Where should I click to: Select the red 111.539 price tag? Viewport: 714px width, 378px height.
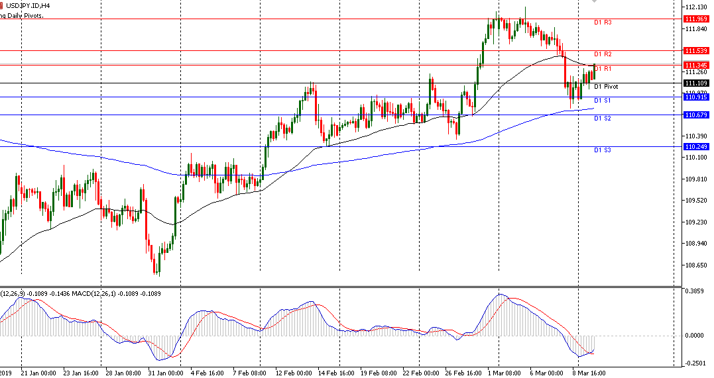click(x=696, y=51)
